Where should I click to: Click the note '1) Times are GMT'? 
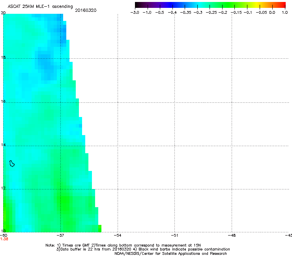73,245
